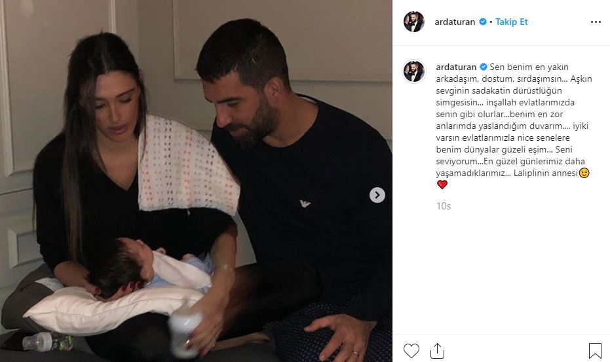Click the red heart emoji in caption
Image resolution: width=610 pixels, height=362 pixels.
pyautogui.click(x=442, y=185)
